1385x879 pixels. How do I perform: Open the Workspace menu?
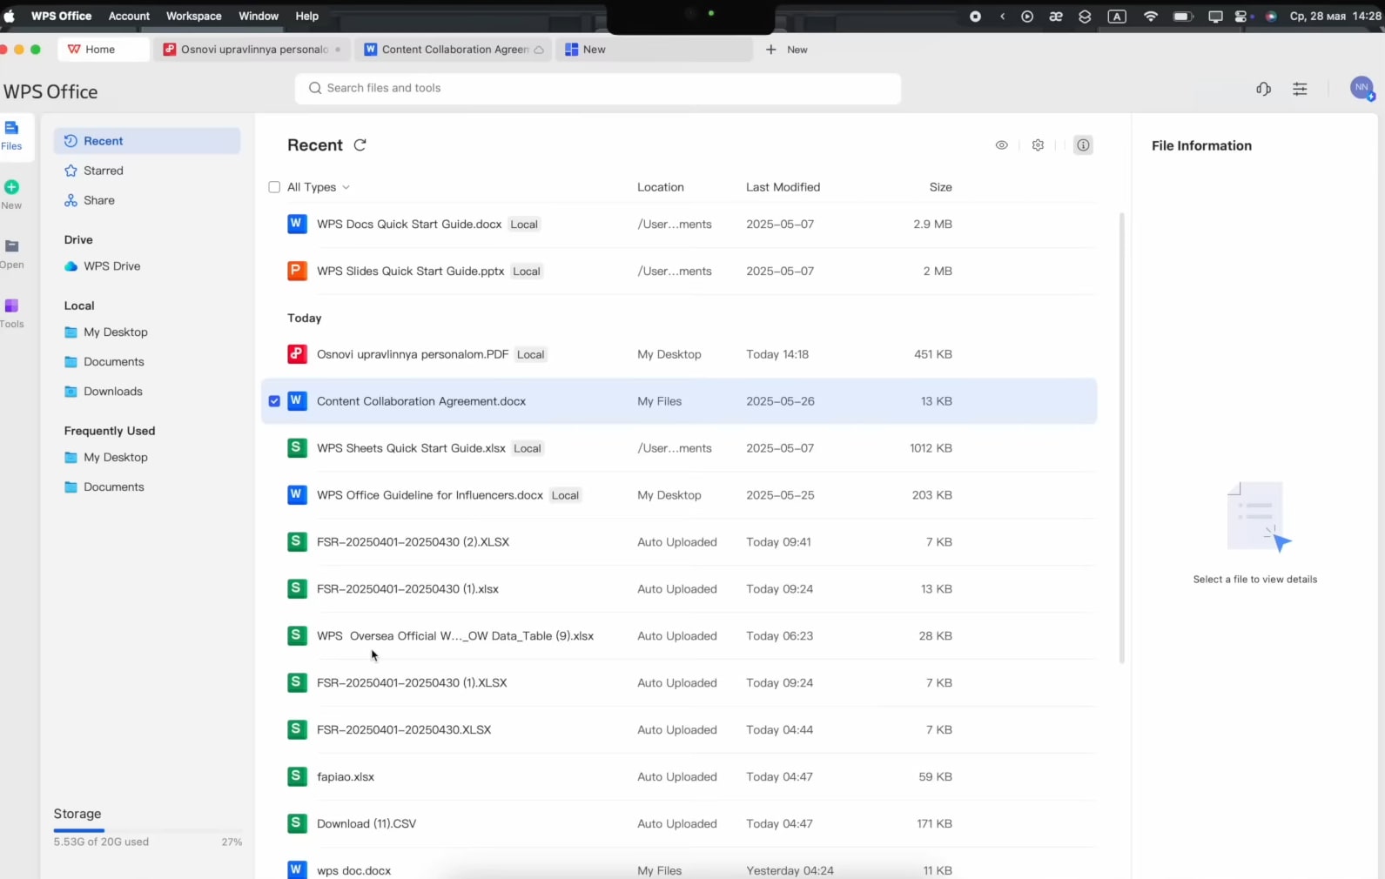coord(193,16)
